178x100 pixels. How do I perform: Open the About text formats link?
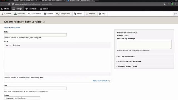pyautogui.click(x=100, y=81)
